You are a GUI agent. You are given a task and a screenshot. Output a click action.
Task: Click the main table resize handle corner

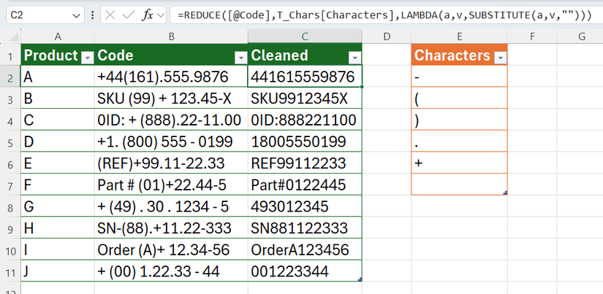click(x=360, y=279)
